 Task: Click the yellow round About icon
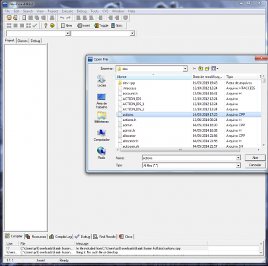click(x=52, y=25)
